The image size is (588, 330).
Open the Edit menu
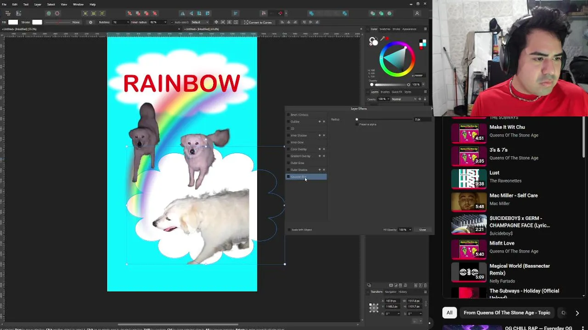(15, 4)
